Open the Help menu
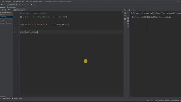 tap(40, 2)
